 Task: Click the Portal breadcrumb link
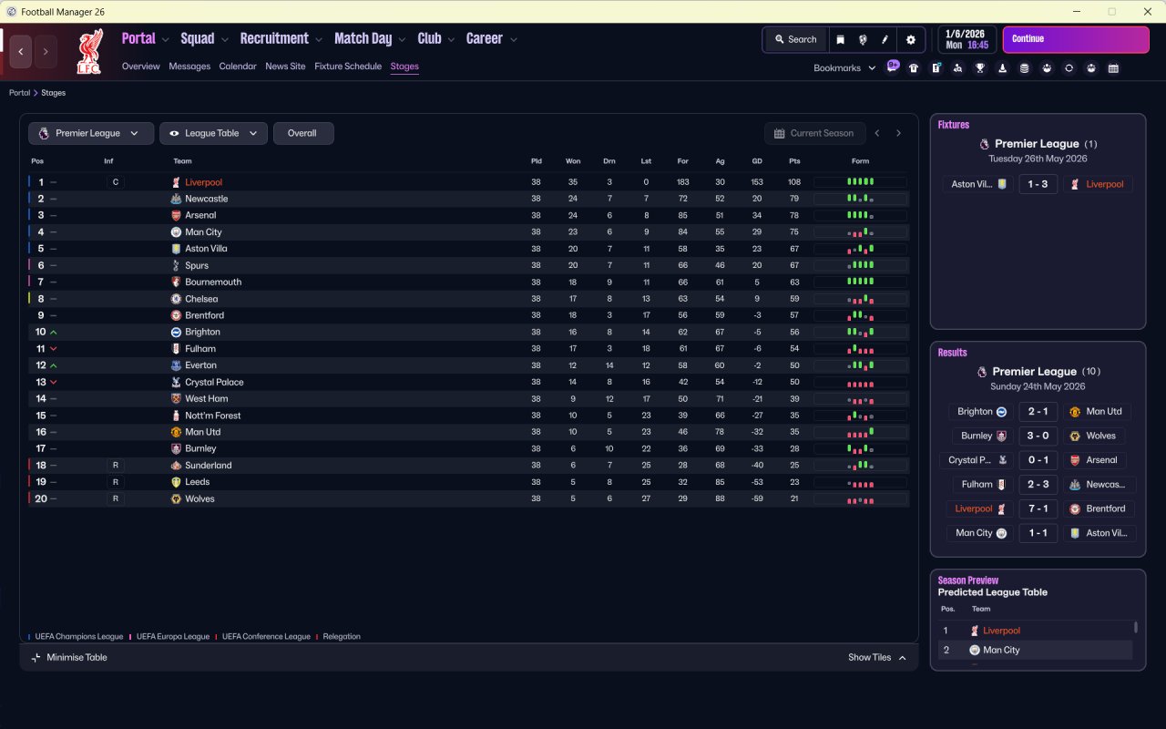tap(19, 93)
